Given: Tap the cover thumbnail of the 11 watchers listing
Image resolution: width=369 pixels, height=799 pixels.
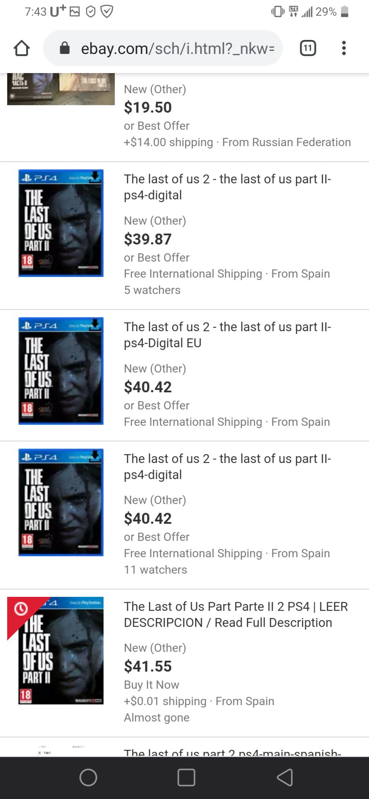Looking at the screenshot, I should [61, 502].
